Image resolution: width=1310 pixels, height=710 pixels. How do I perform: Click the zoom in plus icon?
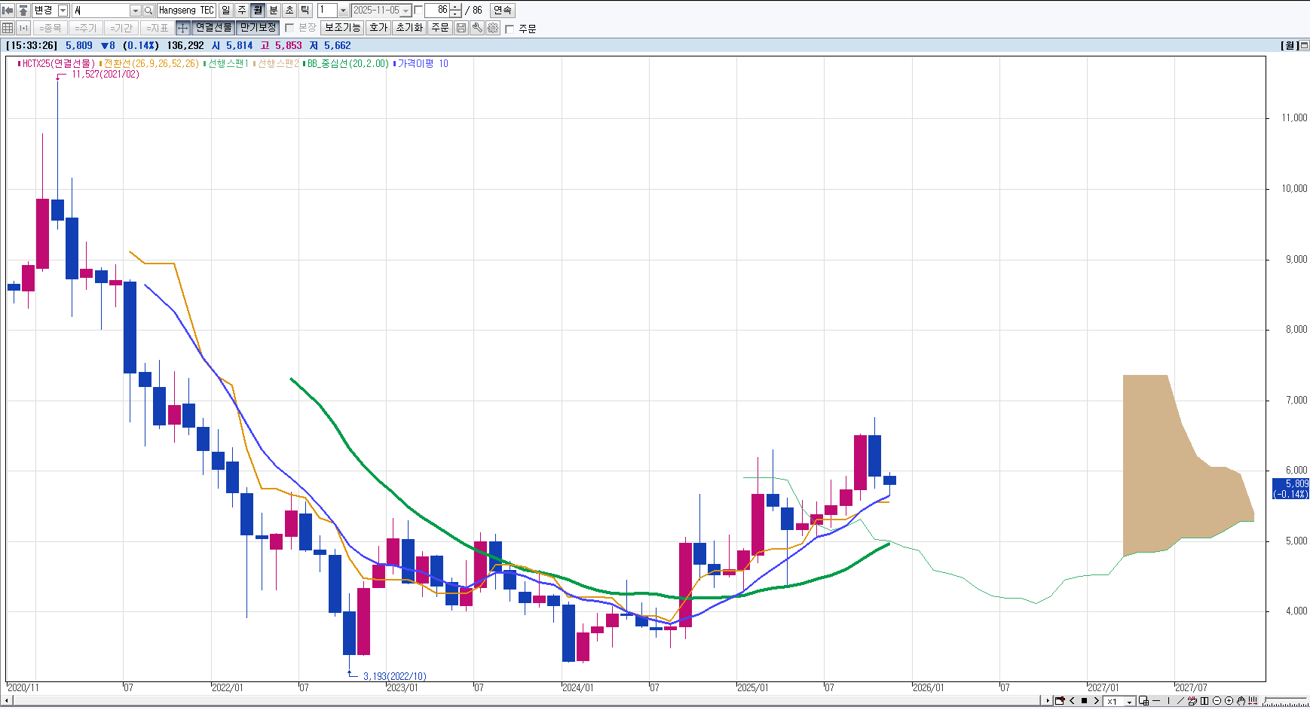pyautogui.click(x=1229, y=701)
